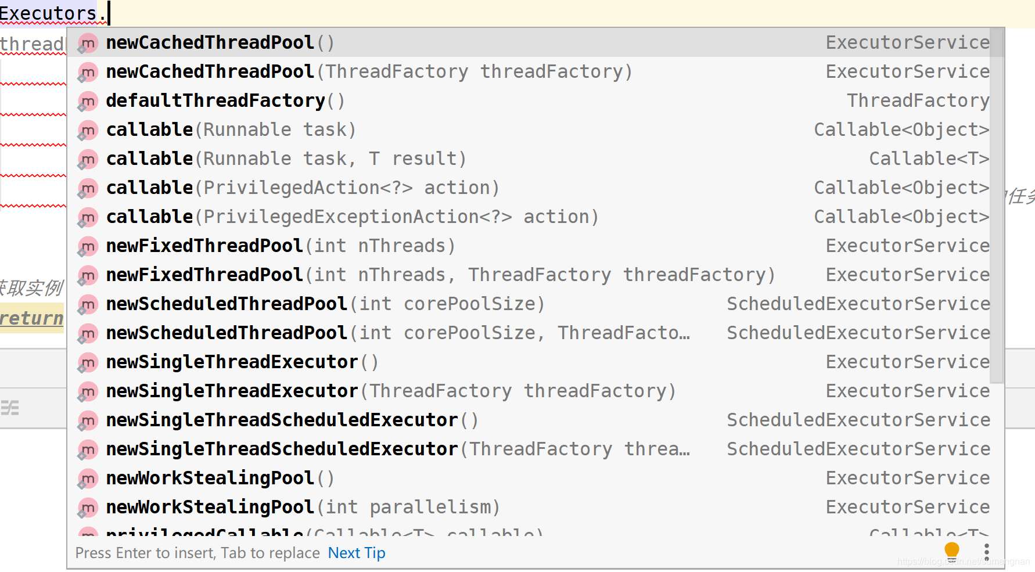Image resolution: width=1035 pixels, height=572 pixels.
Task: Select newWorkStealingPool(int parallelism) suggestion
Action: [302, 506]
